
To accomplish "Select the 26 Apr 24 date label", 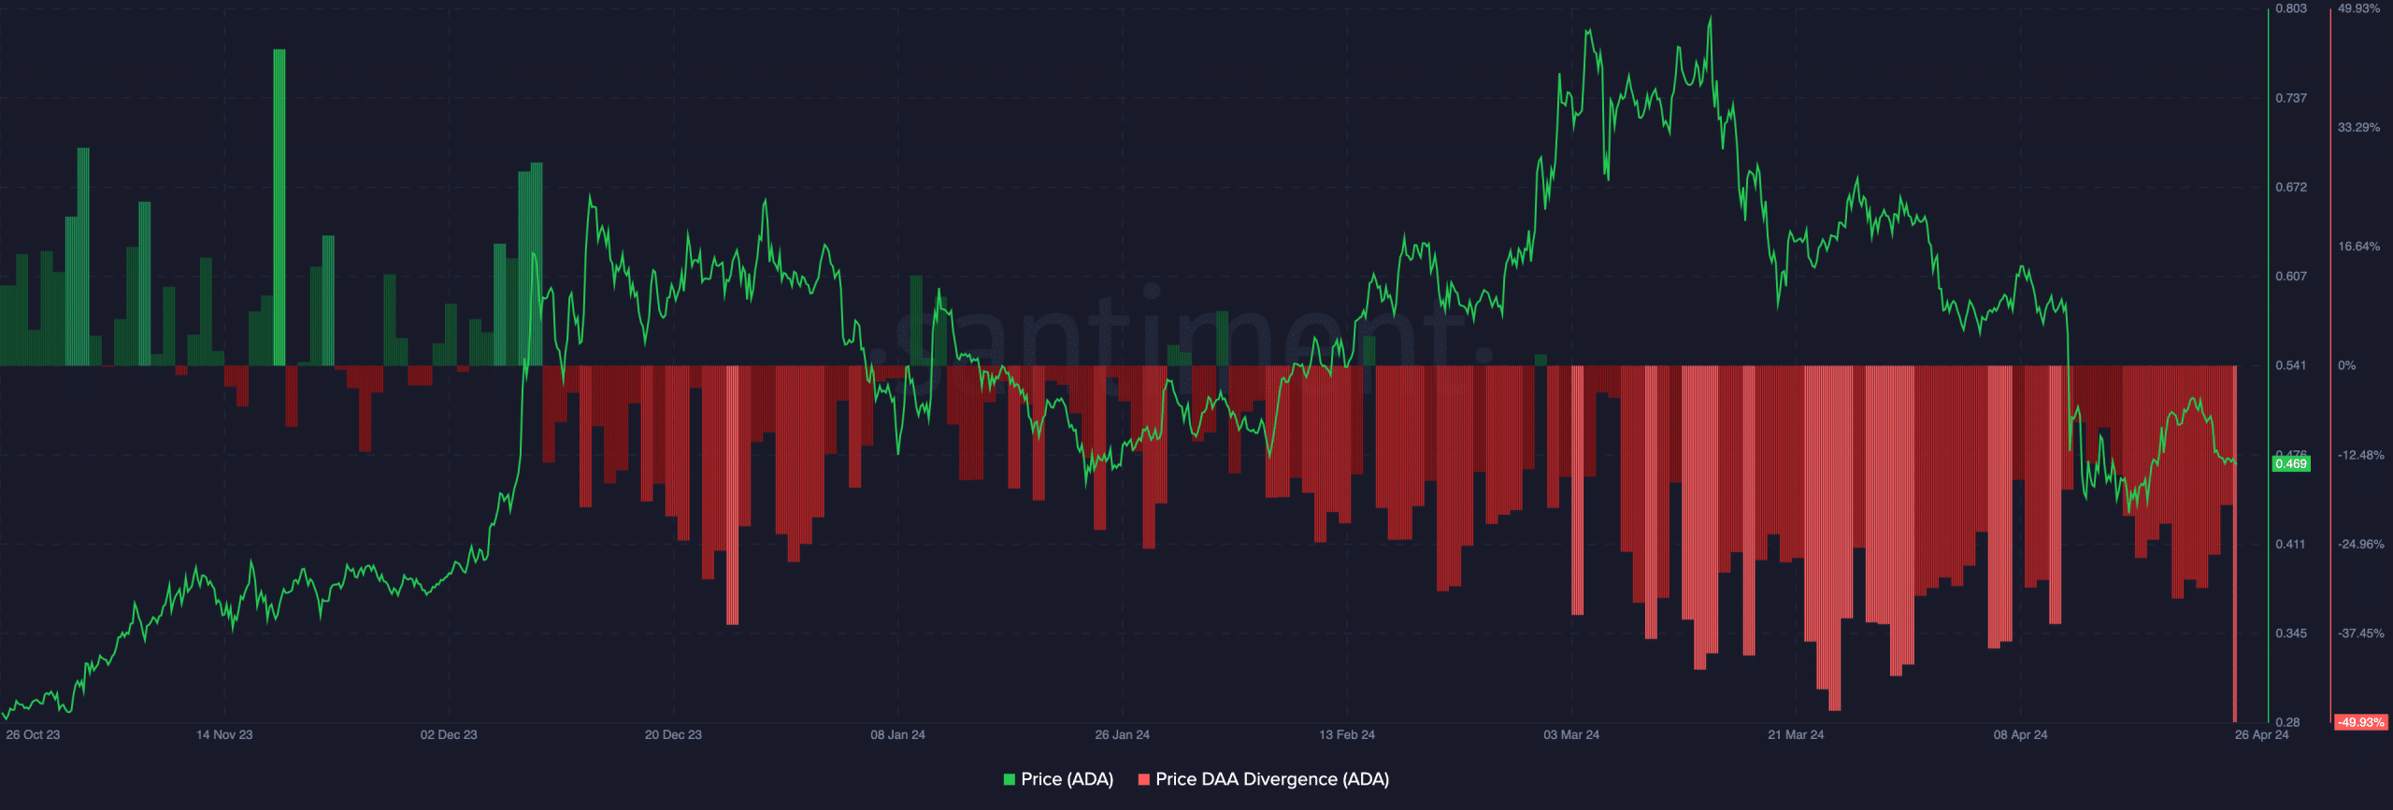I will [2261, 735].
